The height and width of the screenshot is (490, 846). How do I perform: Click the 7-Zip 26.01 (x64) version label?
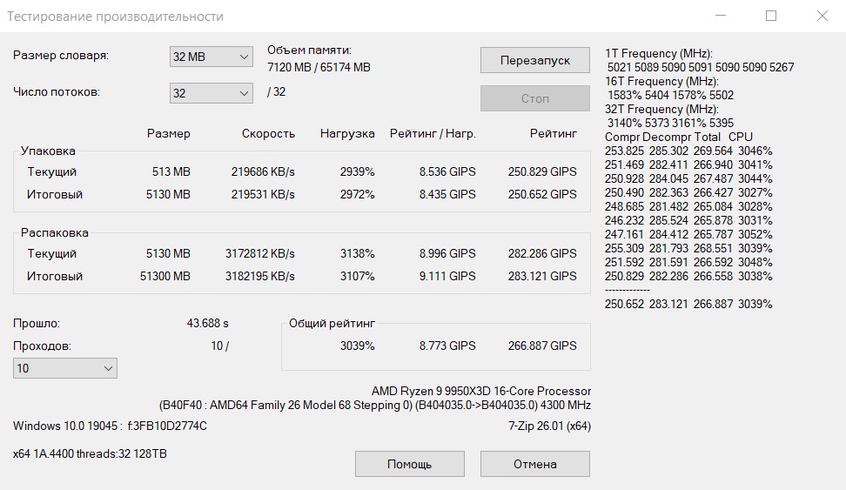pos(549,426)
